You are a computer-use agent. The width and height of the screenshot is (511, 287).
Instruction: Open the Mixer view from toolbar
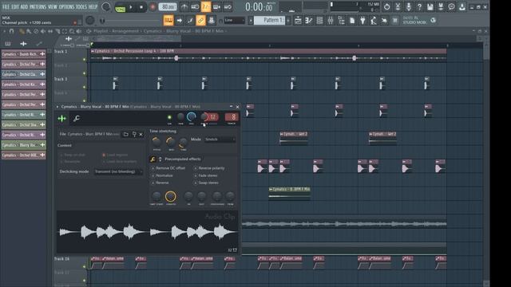331,21
